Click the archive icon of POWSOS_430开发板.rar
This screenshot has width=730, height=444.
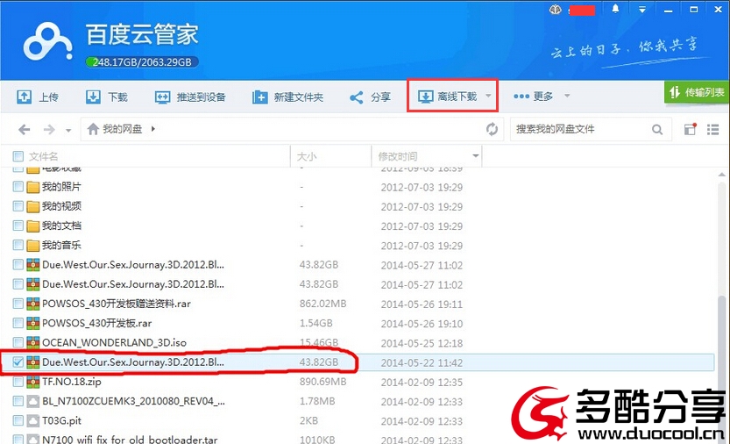point(32,323)
